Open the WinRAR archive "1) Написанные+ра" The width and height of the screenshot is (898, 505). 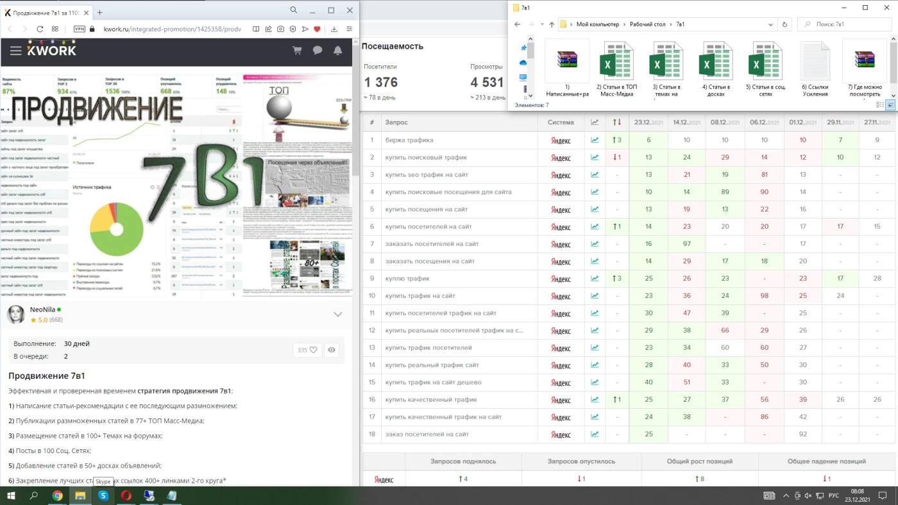[x=567, y=69]
